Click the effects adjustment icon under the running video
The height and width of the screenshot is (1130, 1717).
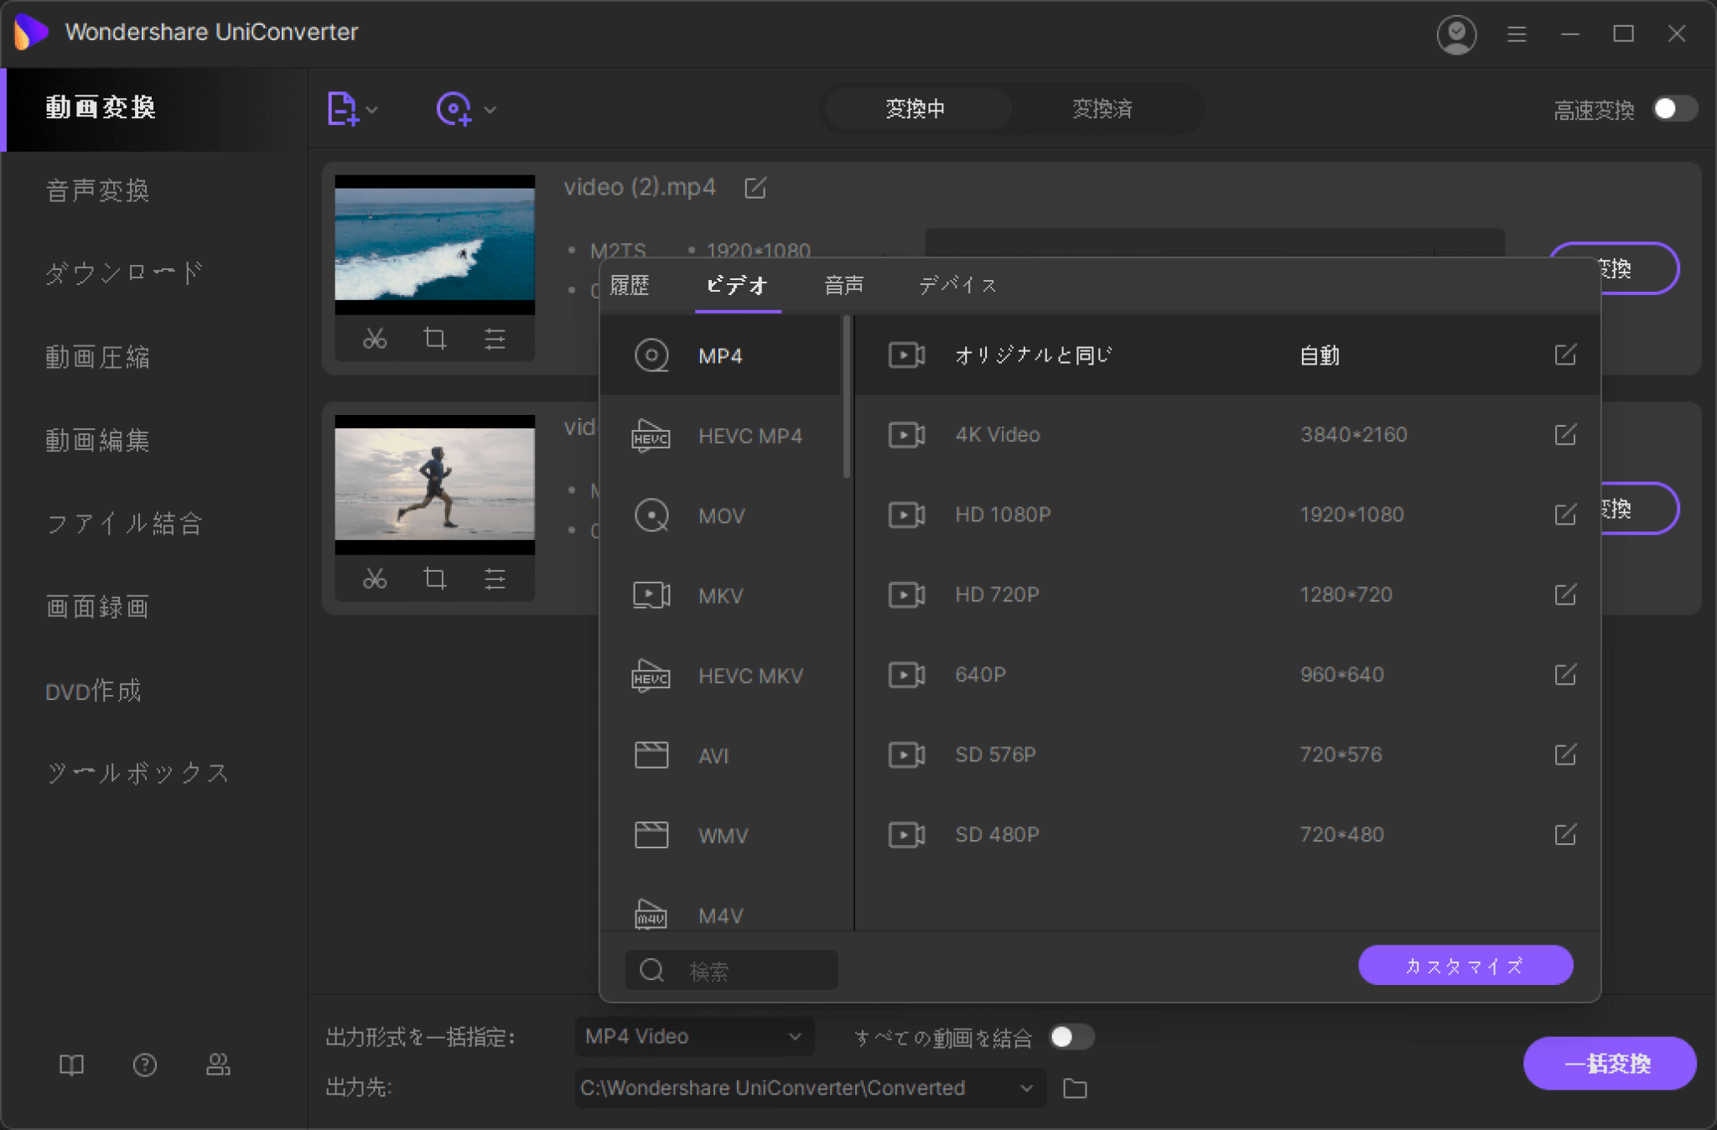tap(495, 578)
